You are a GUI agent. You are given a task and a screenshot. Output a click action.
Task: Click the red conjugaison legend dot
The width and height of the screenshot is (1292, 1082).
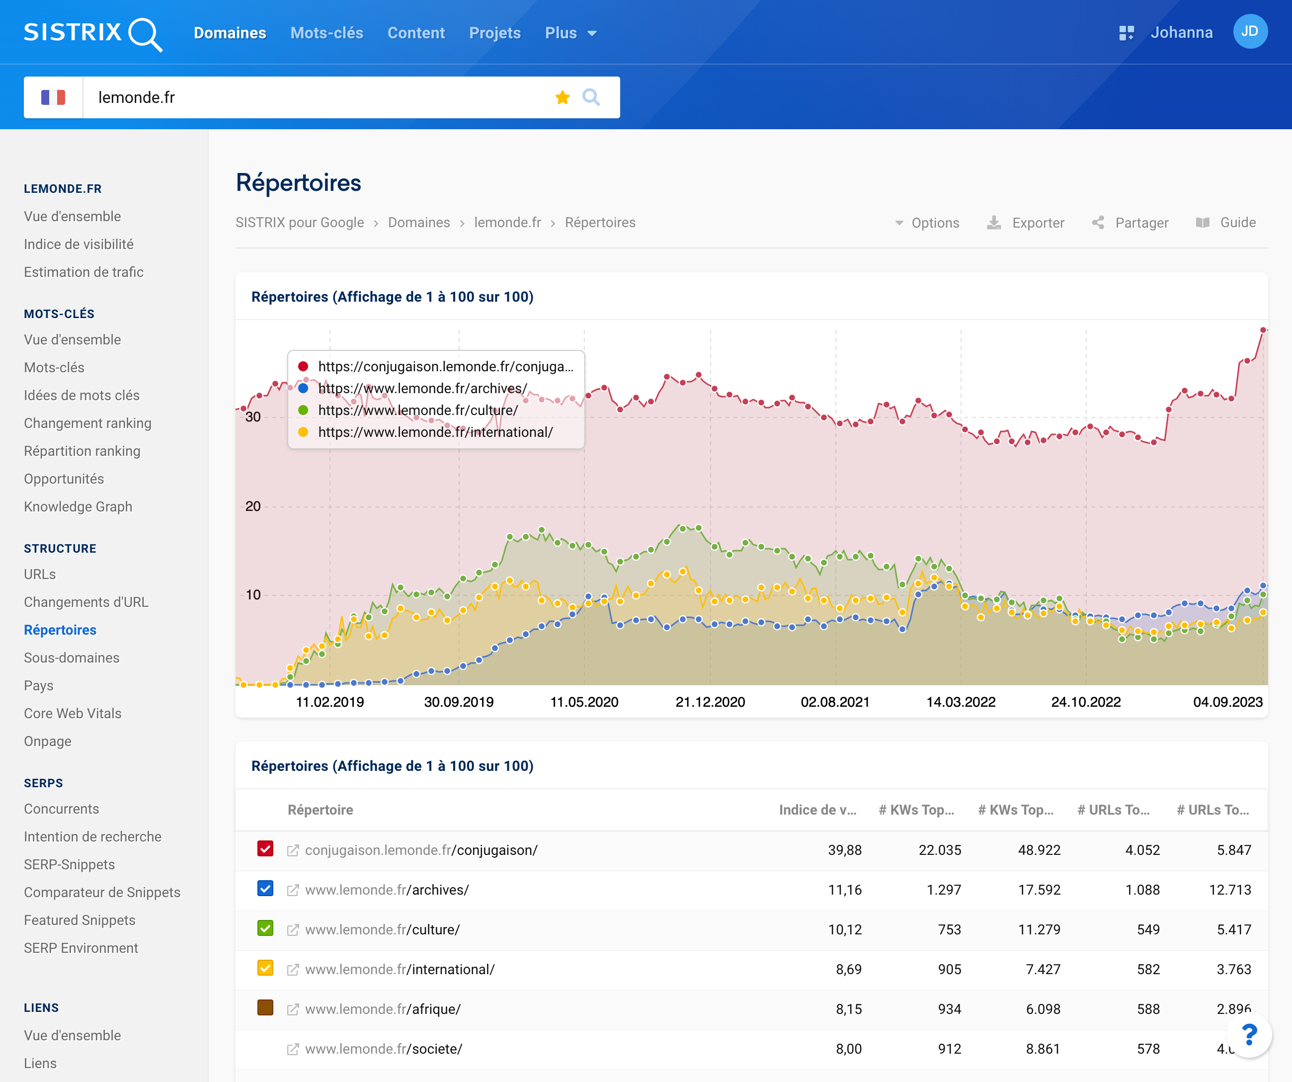[303, 366]
